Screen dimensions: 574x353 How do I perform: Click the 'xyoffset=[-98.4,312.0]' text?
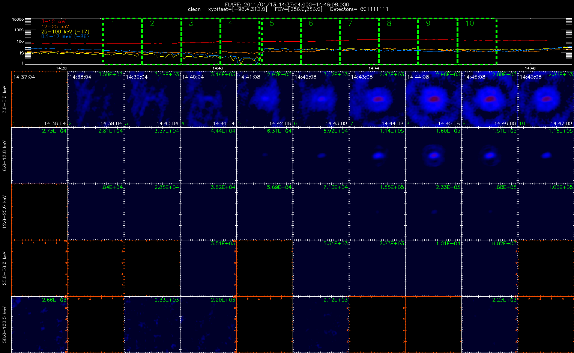[x=238, y=9]
